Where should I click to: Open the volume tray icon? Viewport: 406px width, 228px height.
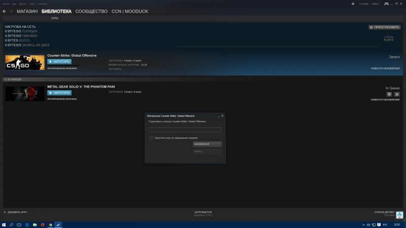[368, 225]
